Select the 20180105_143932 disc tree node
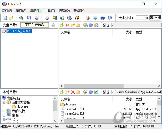This screenshot has height=129, width=162. coord(19,31)
